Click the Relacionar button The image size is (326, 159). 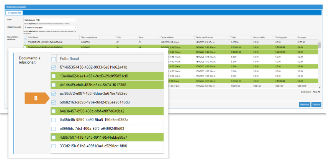click(x=305, y=105)
